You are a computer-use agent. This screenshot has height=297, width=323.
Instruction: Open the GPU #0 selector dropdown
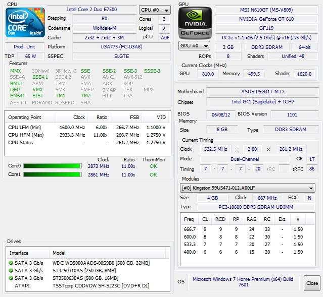[x=194, y=45]
